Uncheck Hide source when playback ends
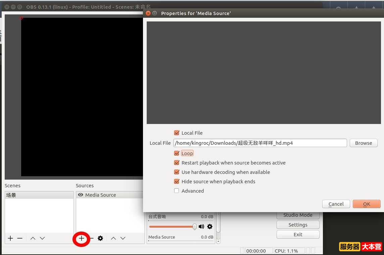 coord(177,181)
